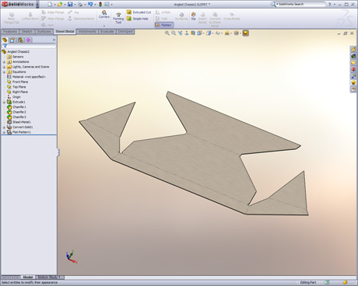Open the Forming Tool command
Image resolution: width=358 pixels, height=286 pixels.
pos(118,19)
